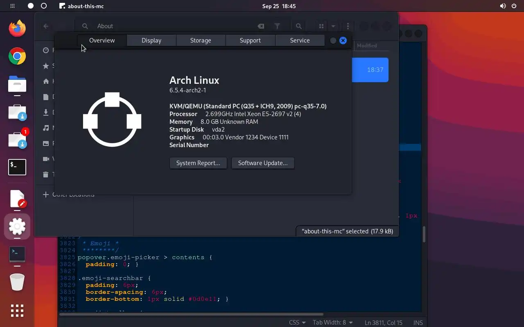Click the Serial Number label
This screenshot has height=327, width=524.
[189, 145]
